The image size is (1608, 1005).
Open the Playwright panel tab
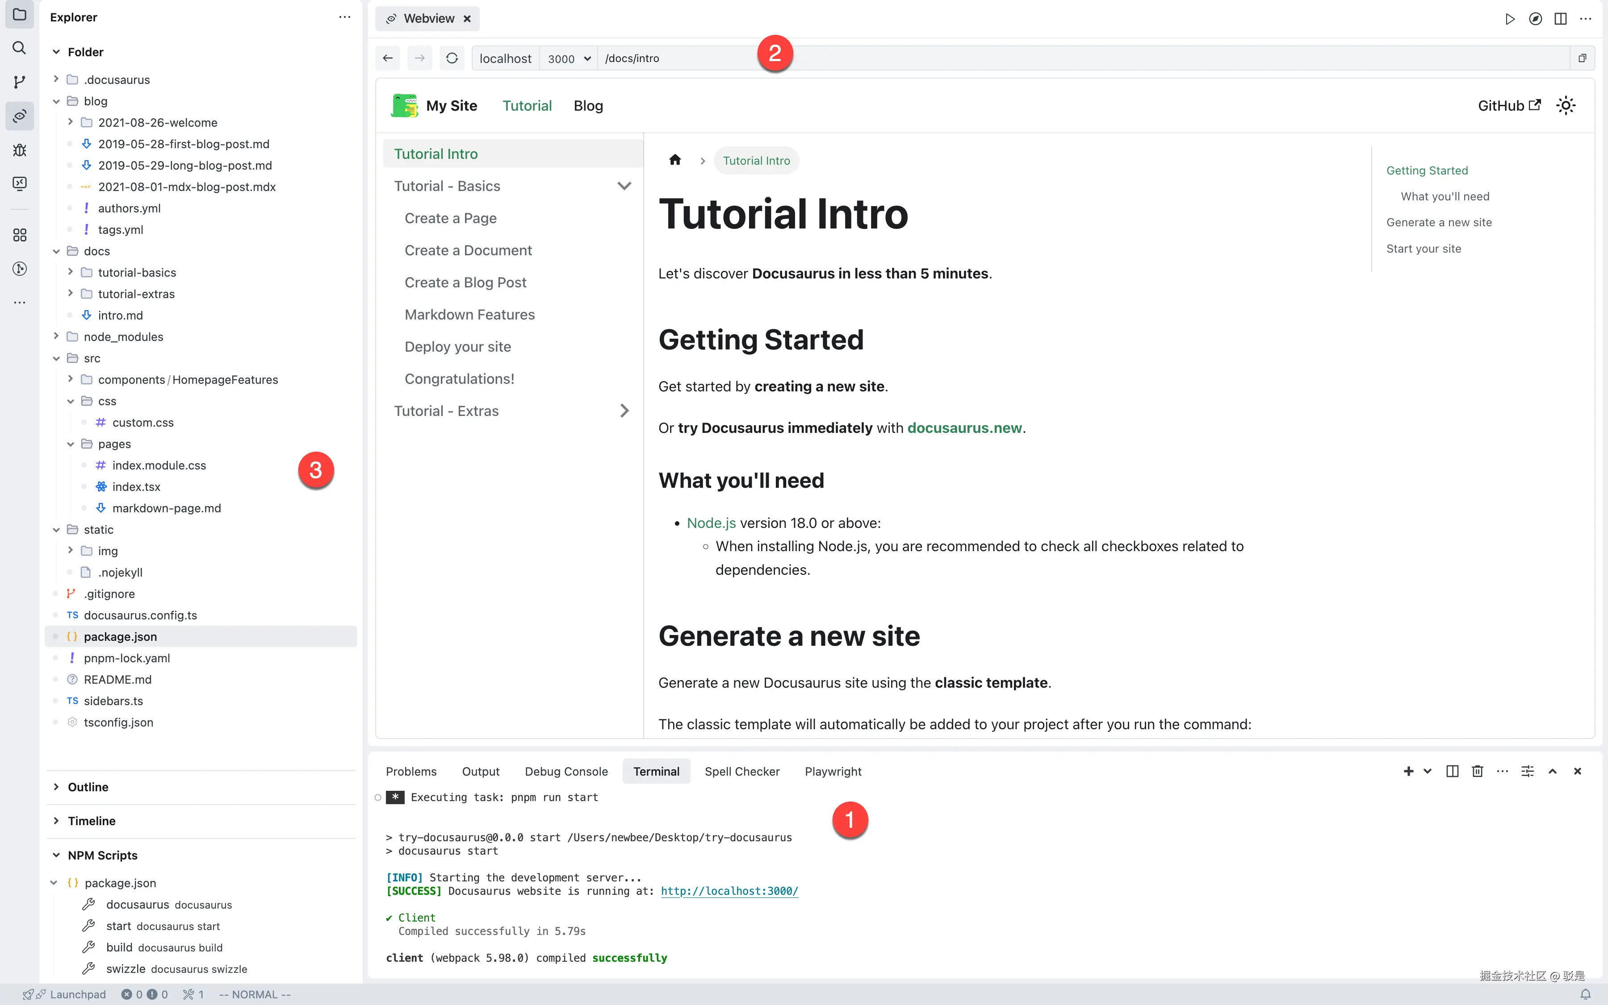coord(832,771)
